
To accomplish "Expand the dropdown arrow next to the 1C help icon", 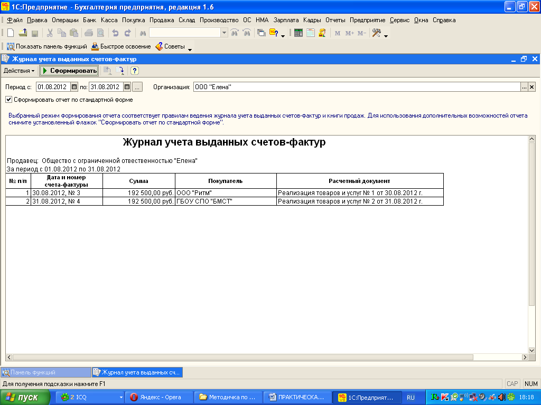I will pyautogui.click(x=283, y=36).
